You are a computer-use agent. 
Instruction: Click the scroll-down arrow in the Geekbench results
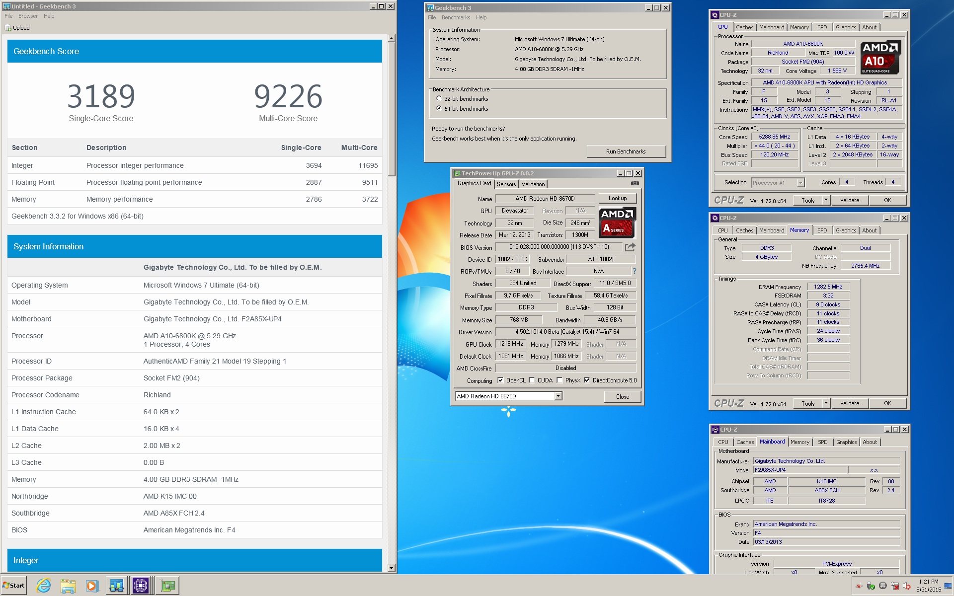point(391,568)
